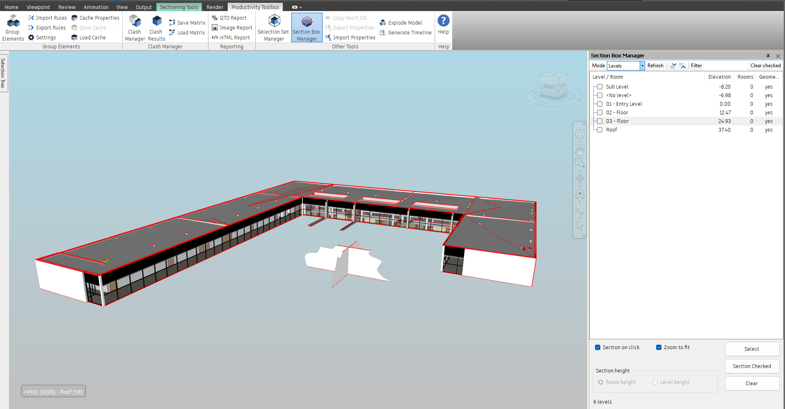Expand the Look Around dropdown arrow

click(x=579, y=202)
